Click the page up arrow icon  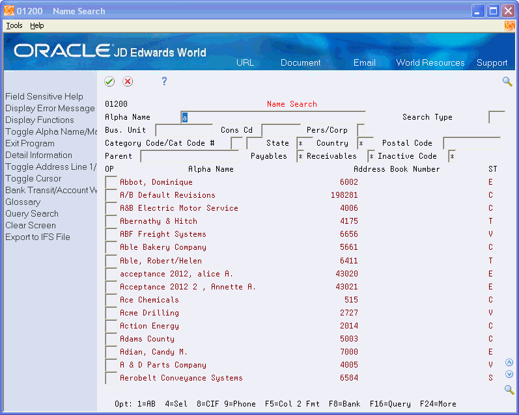[x=509, y=362]
